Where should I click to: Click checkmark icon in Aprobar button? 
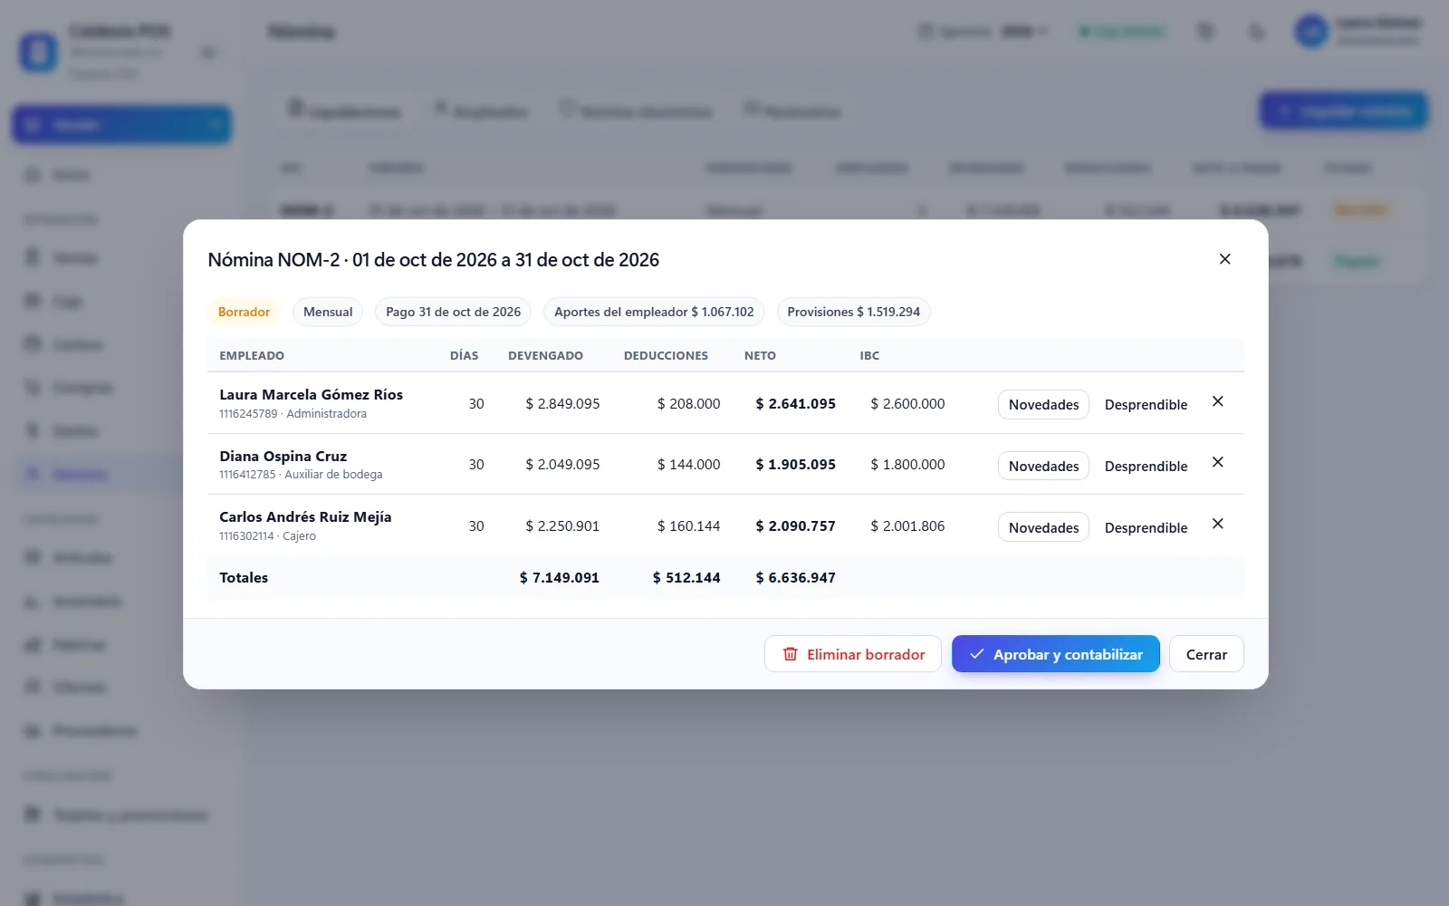coord(977,654)
